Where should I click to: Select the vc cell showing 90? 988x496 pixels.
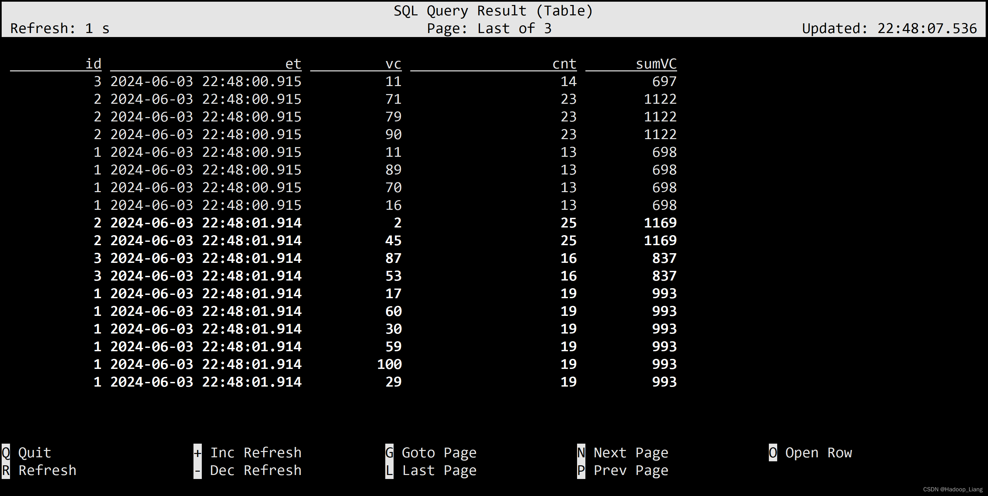pyautogui.click(x=394, y=134)
